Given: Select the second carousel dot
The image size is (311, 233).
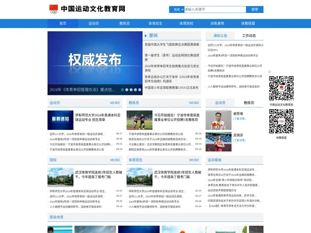Looking at the screenshot, I should [127, 90].
